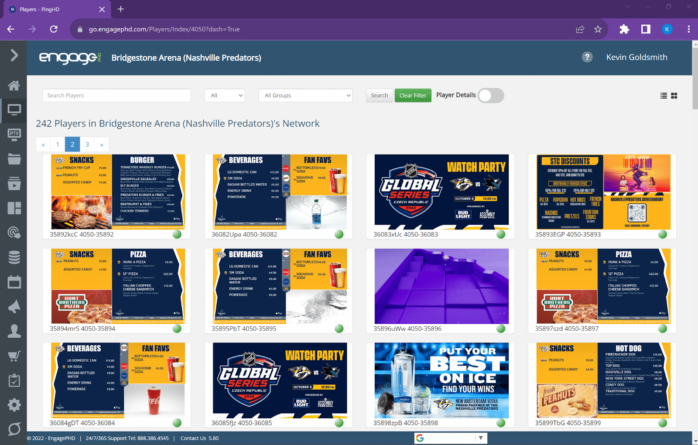Open the IPTV section in sidebar
Screen dimensions: 698x445
[x=14, y=134]
